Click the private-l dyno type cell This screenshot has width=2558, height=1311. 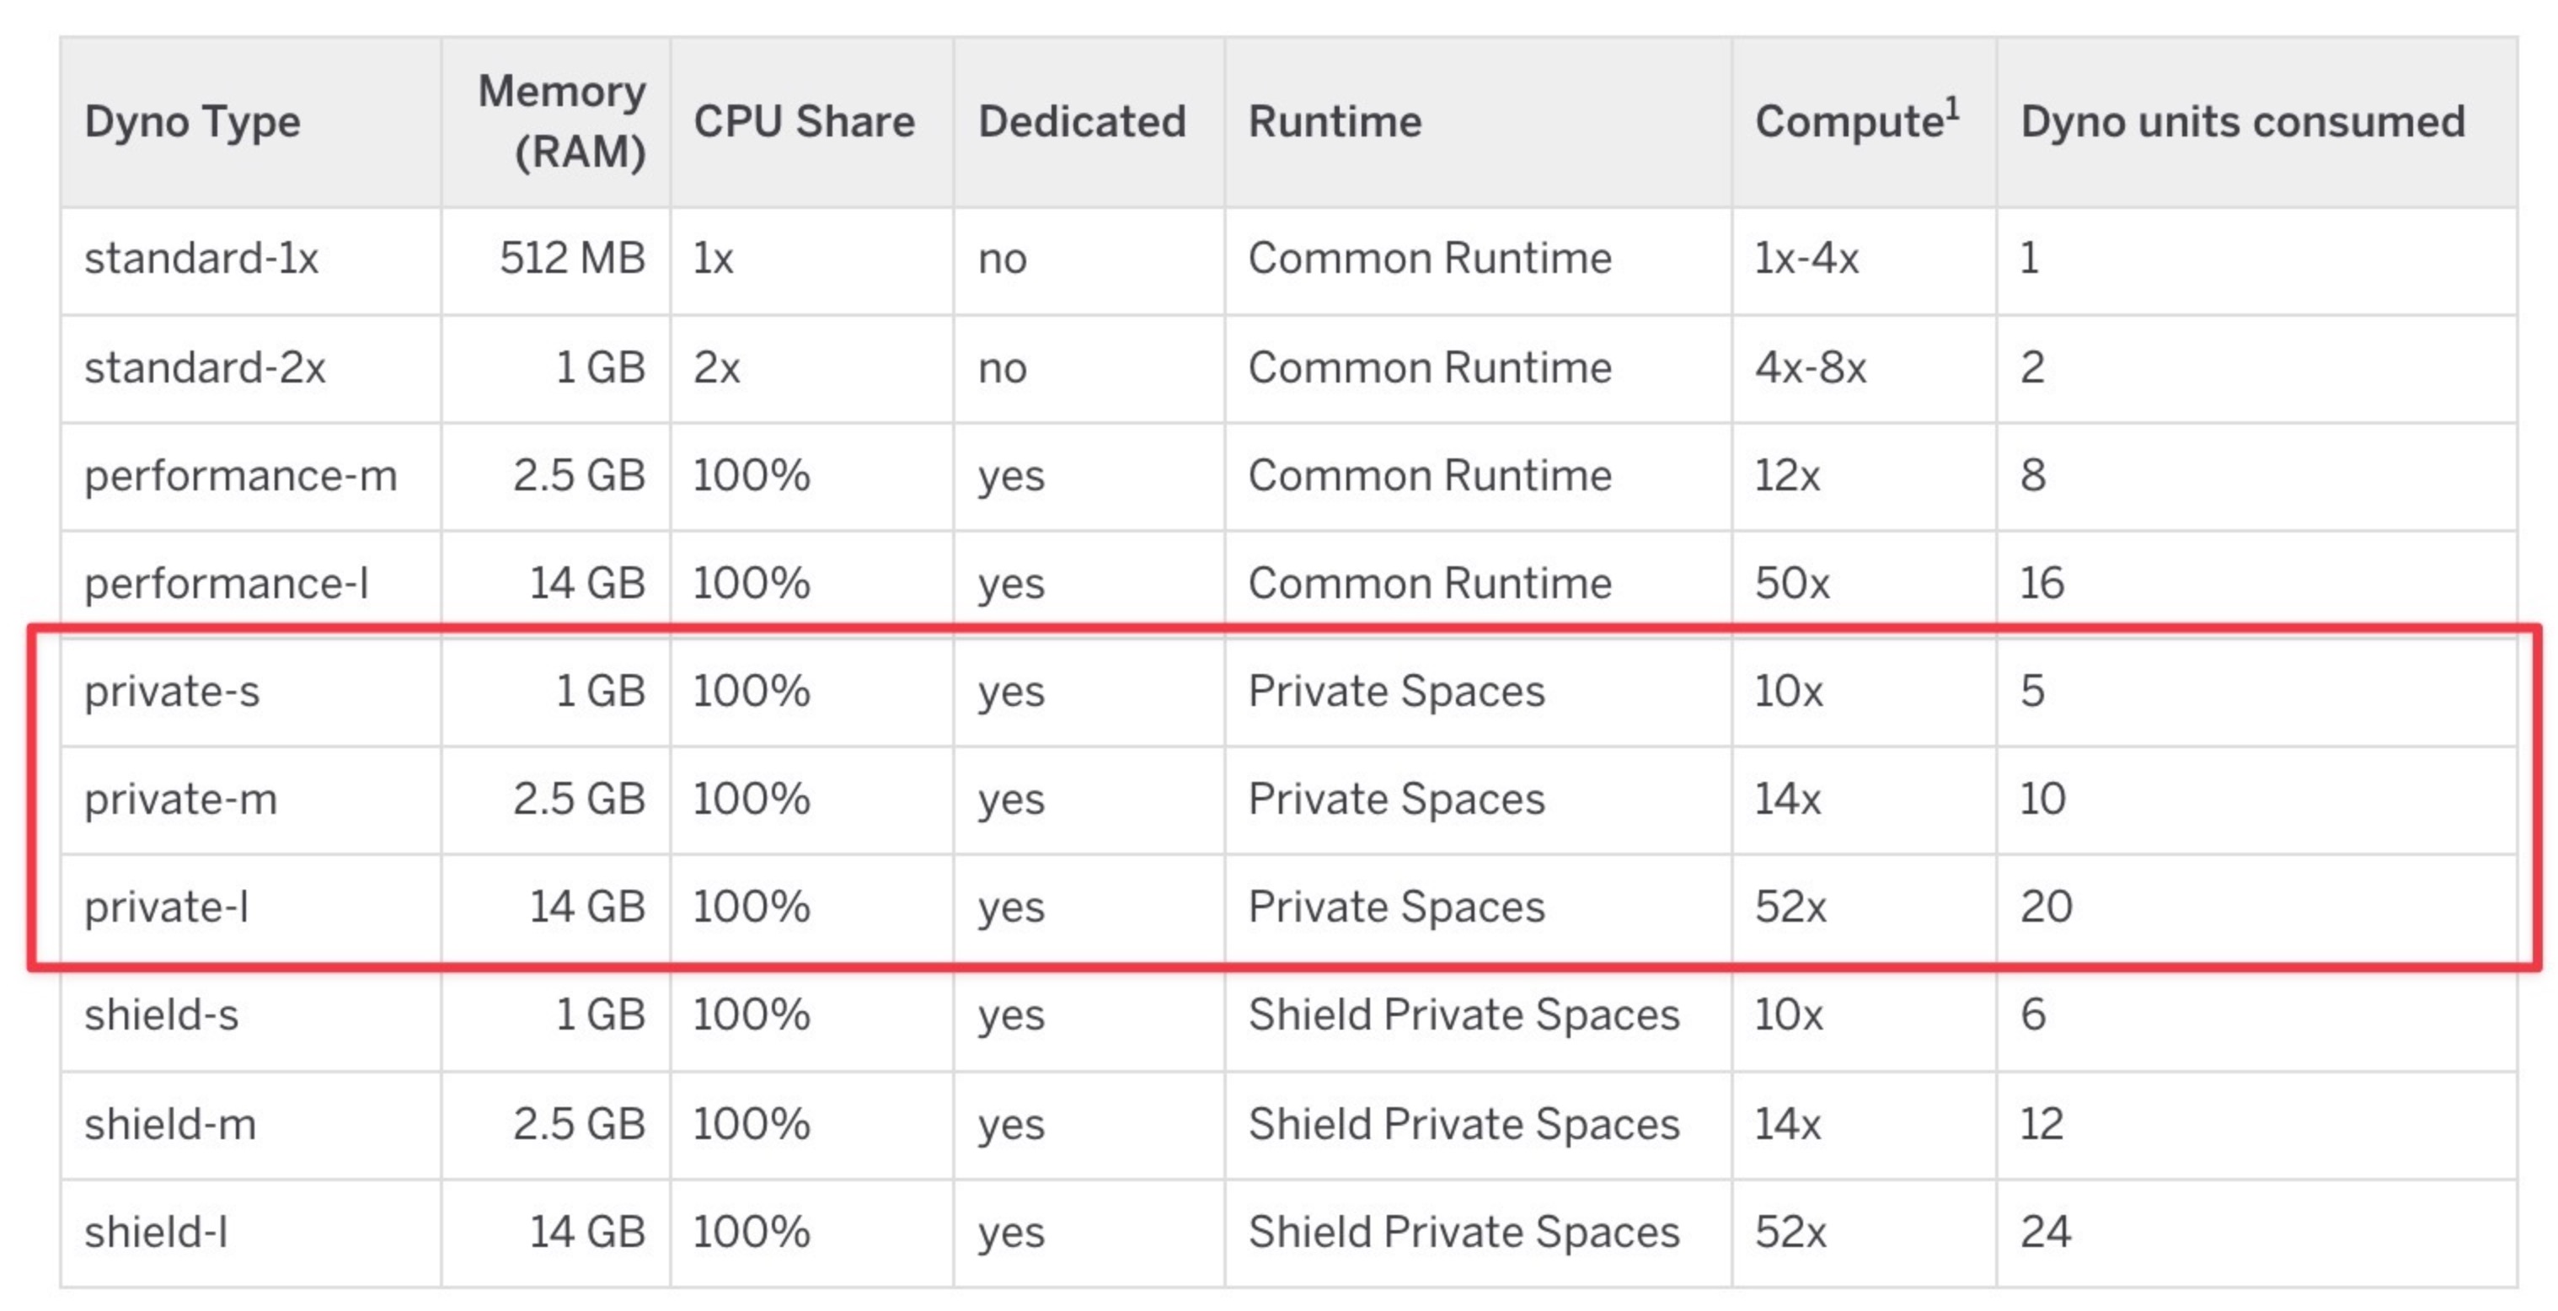click(167, 907)
